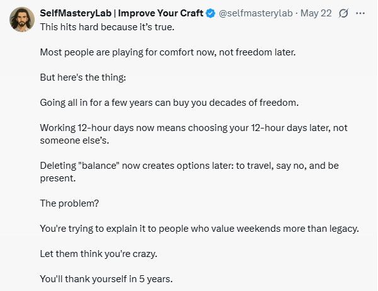378x291 pixels.
Task: Click the words 'someone else's.' in the post
Action: pyautogui.click(x=74, y=140)
